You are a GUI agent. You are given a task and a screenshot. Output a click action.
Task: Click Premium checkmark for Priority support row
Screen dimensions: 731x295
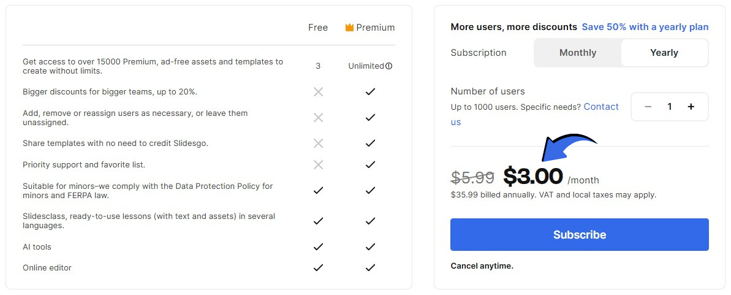(370, 164)
